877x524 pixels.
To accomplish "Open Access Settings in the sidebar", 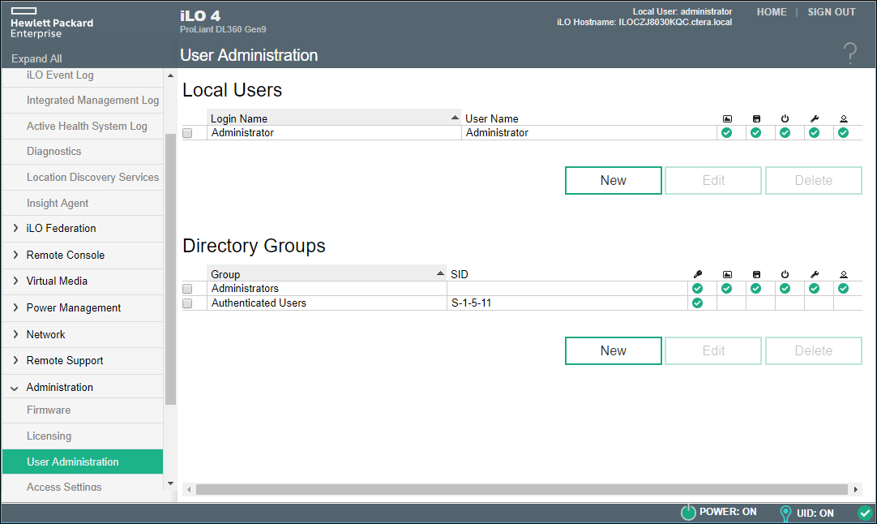I will pyautogui.click(x=64, y=487).
